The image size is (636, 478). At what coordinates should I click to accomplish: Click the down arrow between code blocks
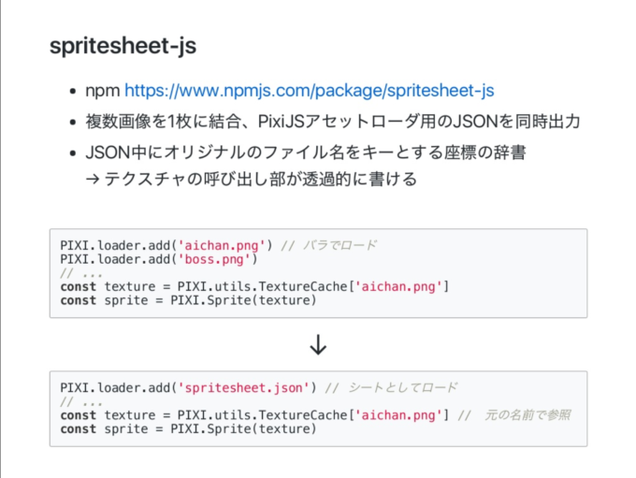coord(318,344)
